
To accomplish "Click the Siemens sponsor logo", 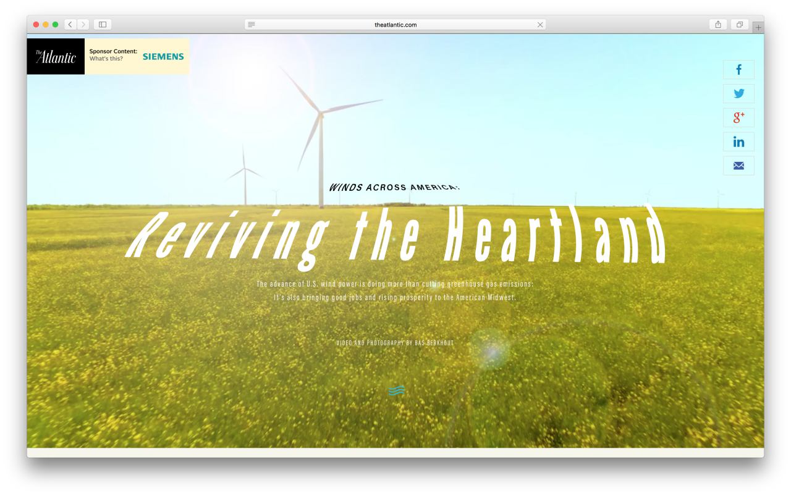I will click(x=163, y=57).
